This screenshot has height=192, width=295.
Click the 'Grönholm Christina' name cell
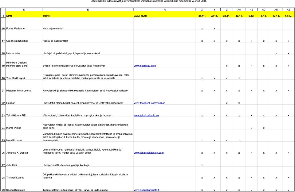tap(24, 36)
